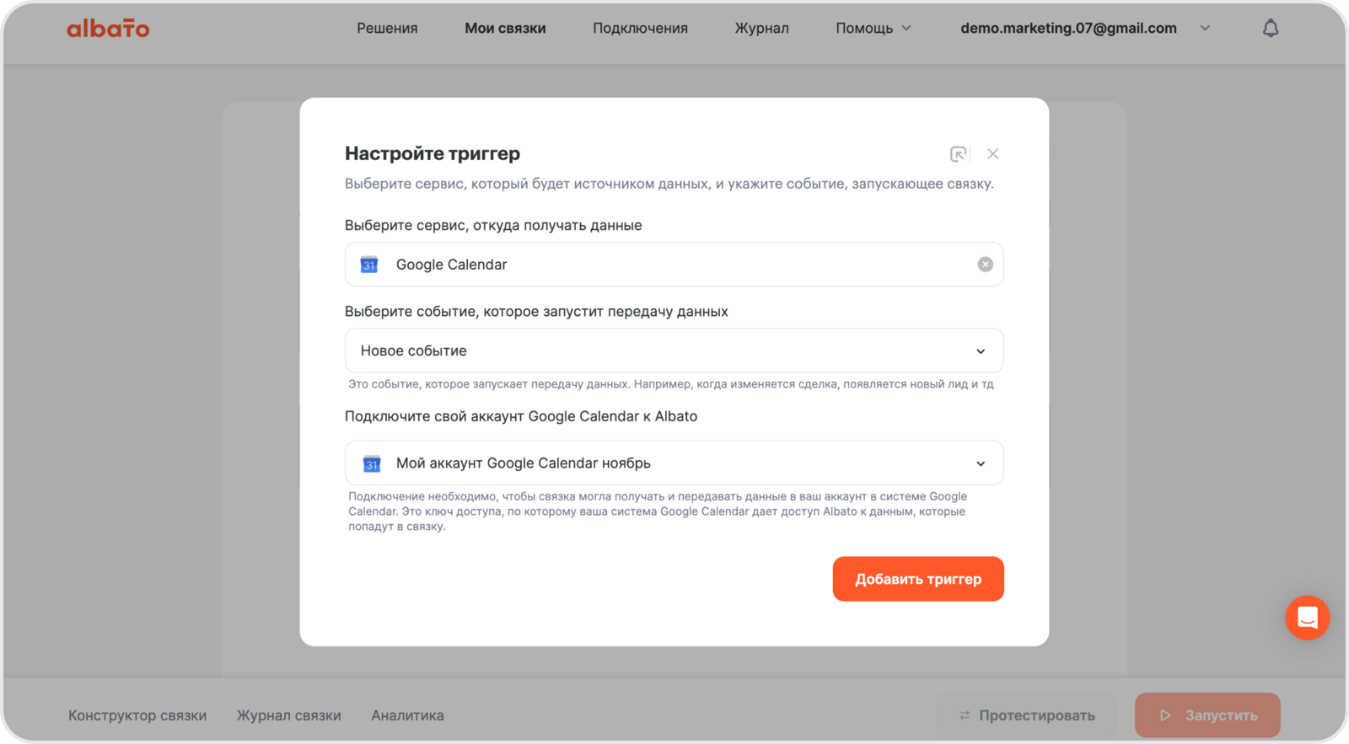
Task: Open the Помощь menu
Action: 873,29
